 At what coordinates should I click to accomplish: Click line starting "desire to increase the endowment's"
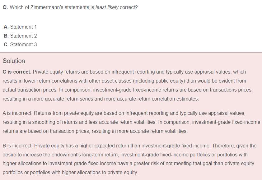pos(125,155)
